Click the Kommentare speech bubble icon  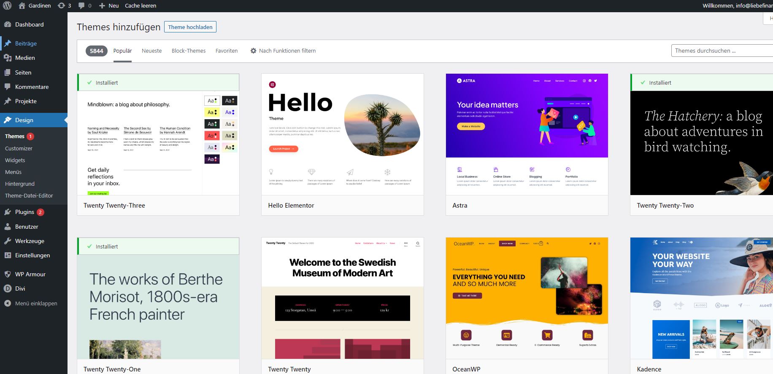[x=8, y=87]
